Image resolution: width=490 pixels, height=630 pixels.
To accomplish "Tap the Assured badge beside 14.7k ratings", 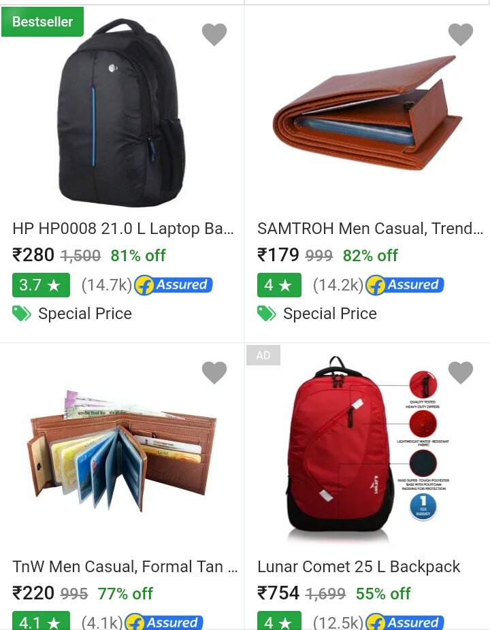I will [174, 285].
